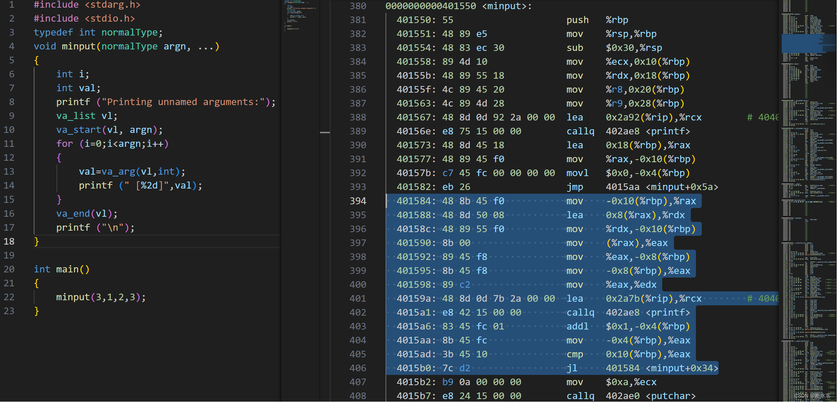837x402 pixels.
Task: Click the 'mov $0xa,%ecx' instruction line
Action: click(x=526, y=382)
